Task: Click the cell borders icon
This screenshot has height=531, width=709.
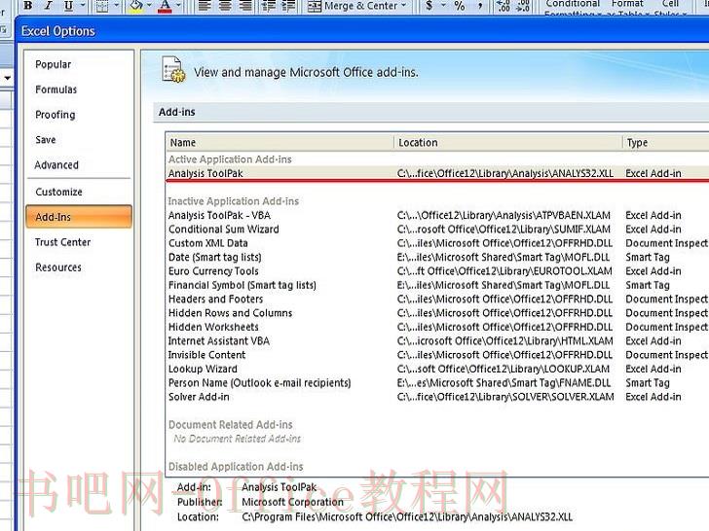Action: (102, 6)
